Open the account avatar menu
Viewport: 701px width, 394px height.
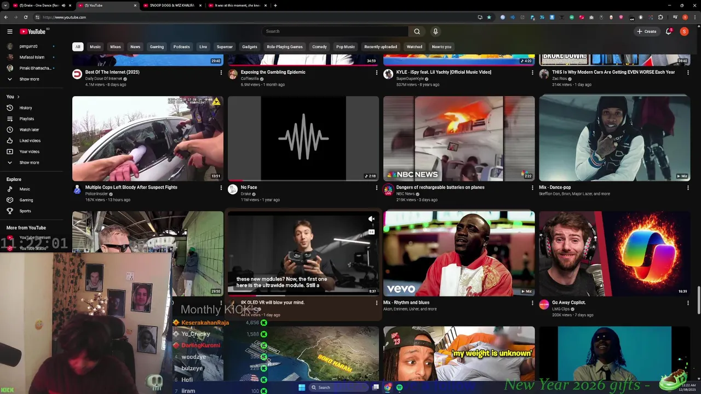click(684, 31)
